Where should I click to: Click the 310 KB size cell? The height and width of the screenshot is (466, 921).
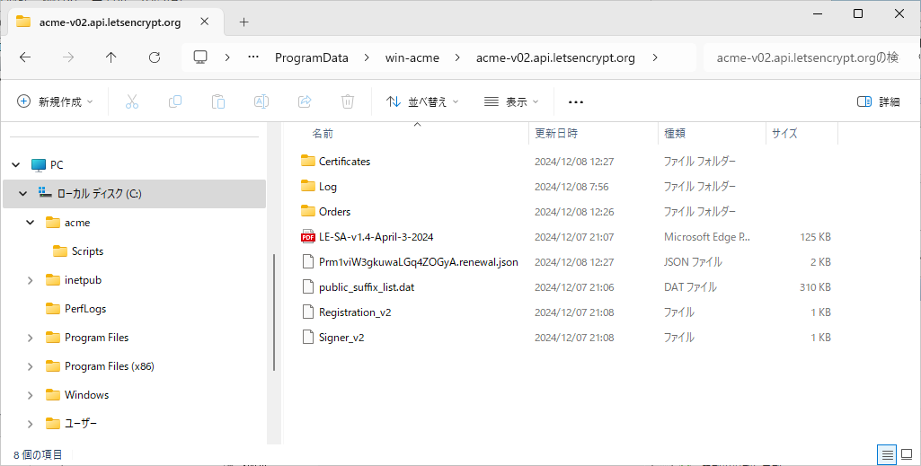point(815,287)
